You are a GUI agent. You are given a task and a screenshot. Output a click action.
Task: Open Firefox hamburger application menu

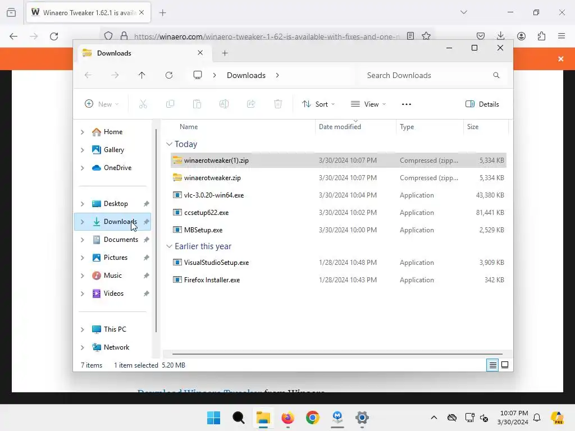pyautogui.click(x=562, y=36)
